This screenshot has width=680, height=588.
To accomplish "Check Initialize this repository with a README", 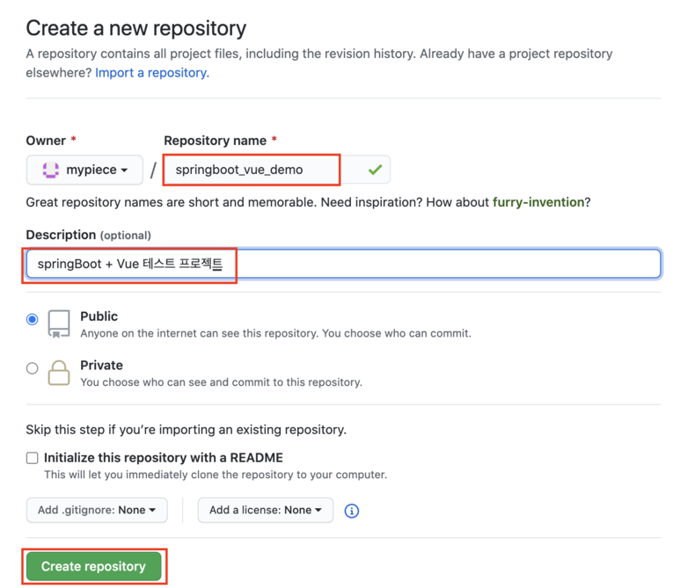I will point(32,458).
